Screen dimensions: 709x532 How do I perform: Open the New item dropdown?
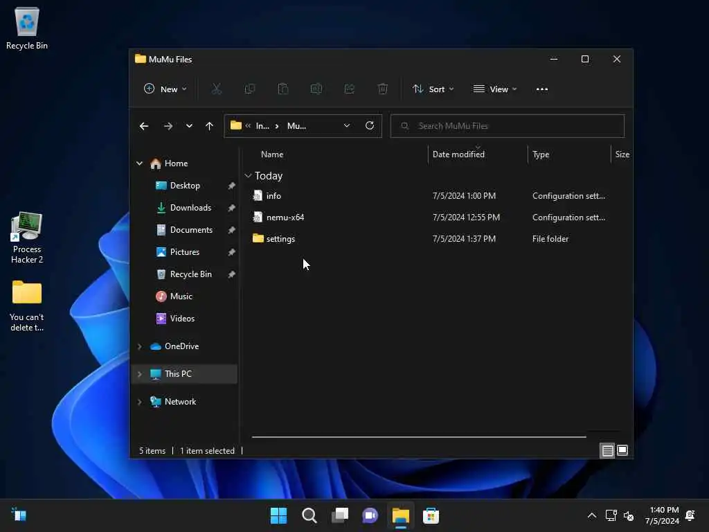pos(165,89)
